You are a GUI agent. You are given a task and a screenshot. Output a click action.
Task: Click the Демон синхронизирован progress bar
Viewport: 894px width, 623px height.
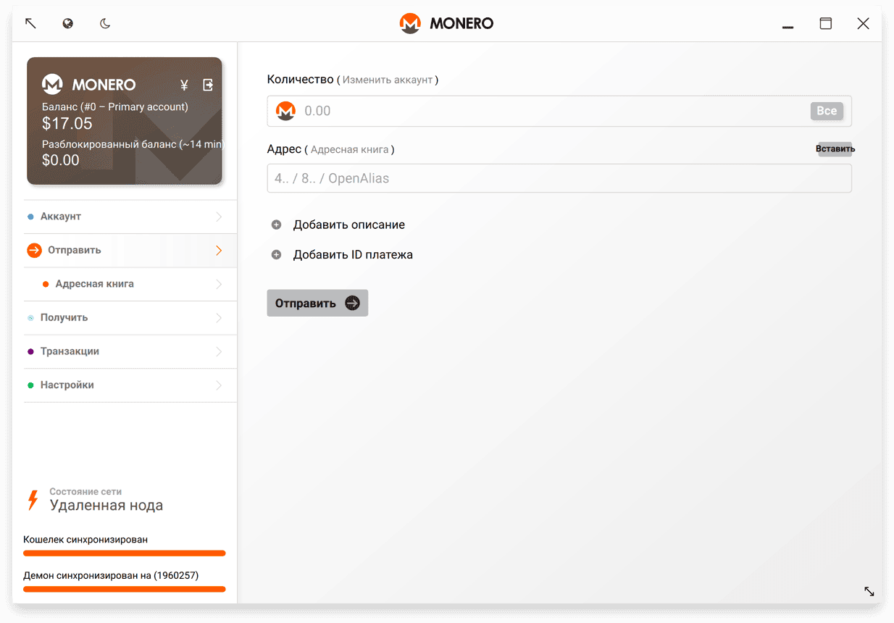[125, 589]
